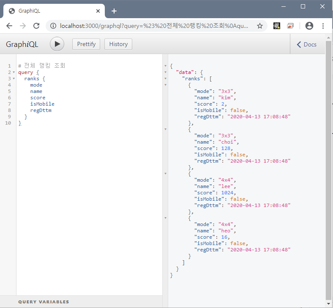Collapse the query block fold arrow on line 2
This screenshot has height=308, width=333.
(14, 72)
